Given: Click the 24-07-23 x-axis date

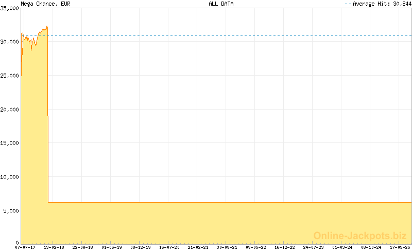Looking at the screenshot, I should coord(314,247).
